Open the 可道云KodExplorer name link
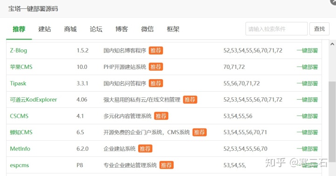 [x=34, y=100]
